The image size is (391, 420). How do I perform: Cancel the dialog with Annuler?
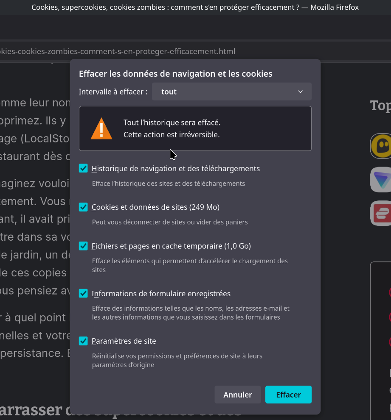coord(237,395)
